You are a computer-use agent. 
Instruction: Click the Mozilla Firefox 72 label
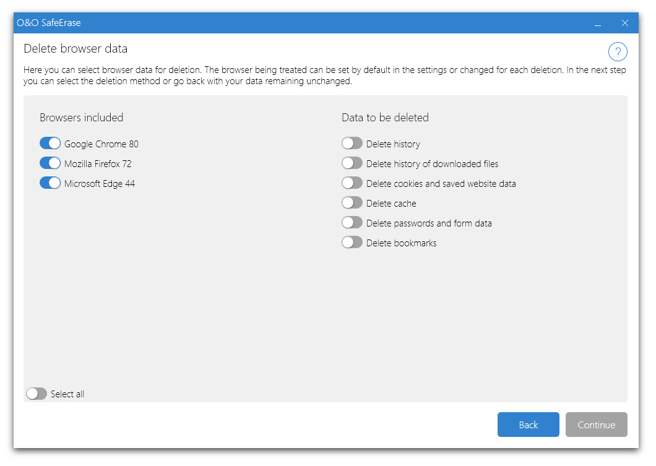pos(98,163)
